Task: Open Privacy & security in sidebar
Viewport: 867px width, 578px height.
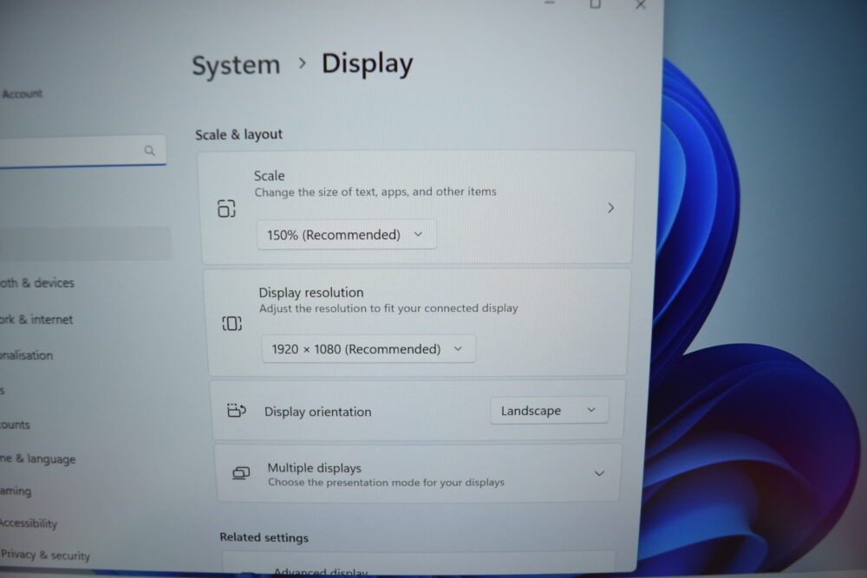Action: pyautogui.click(x=45, y=555)
